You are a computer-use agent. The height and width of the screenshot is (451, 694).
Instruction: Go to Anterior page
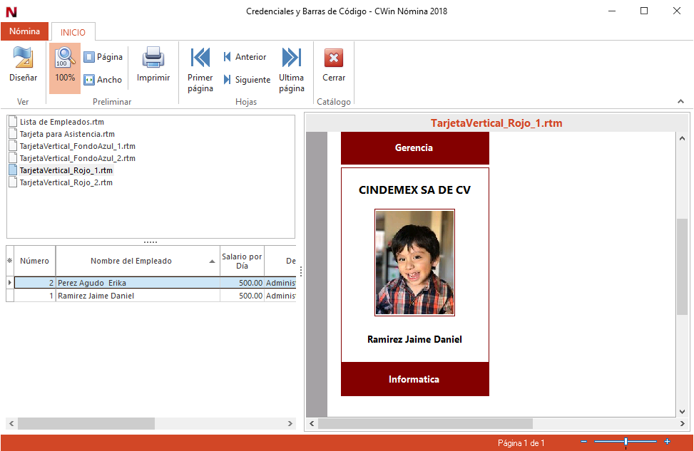[x=245, y=57]
